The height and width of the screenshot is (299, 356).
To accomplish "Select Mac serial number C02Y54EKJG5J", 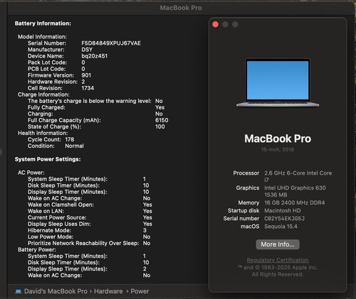I will click(284, 219).
